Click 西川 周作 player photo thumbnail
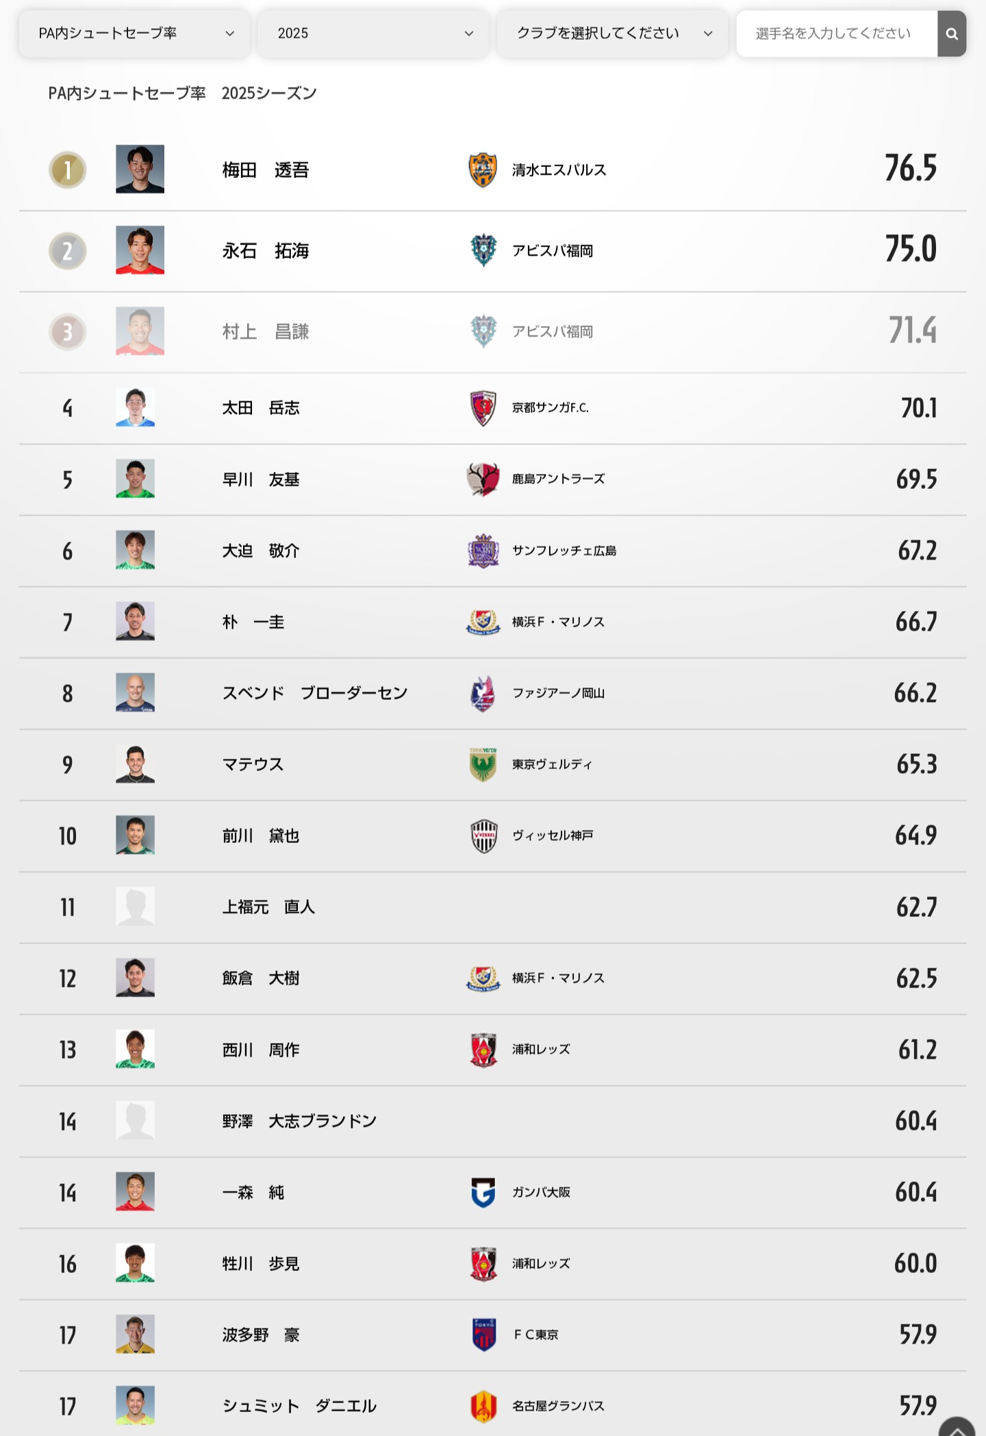Screen dimensions: 986x1436 tap(135, 1049)
